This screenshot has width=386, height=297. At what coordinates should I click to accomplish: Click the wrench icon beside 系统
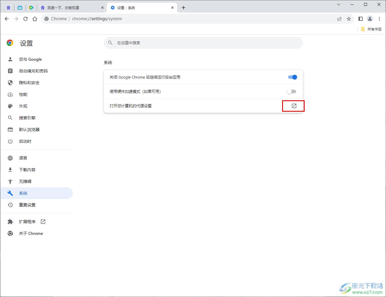point(10,193)
